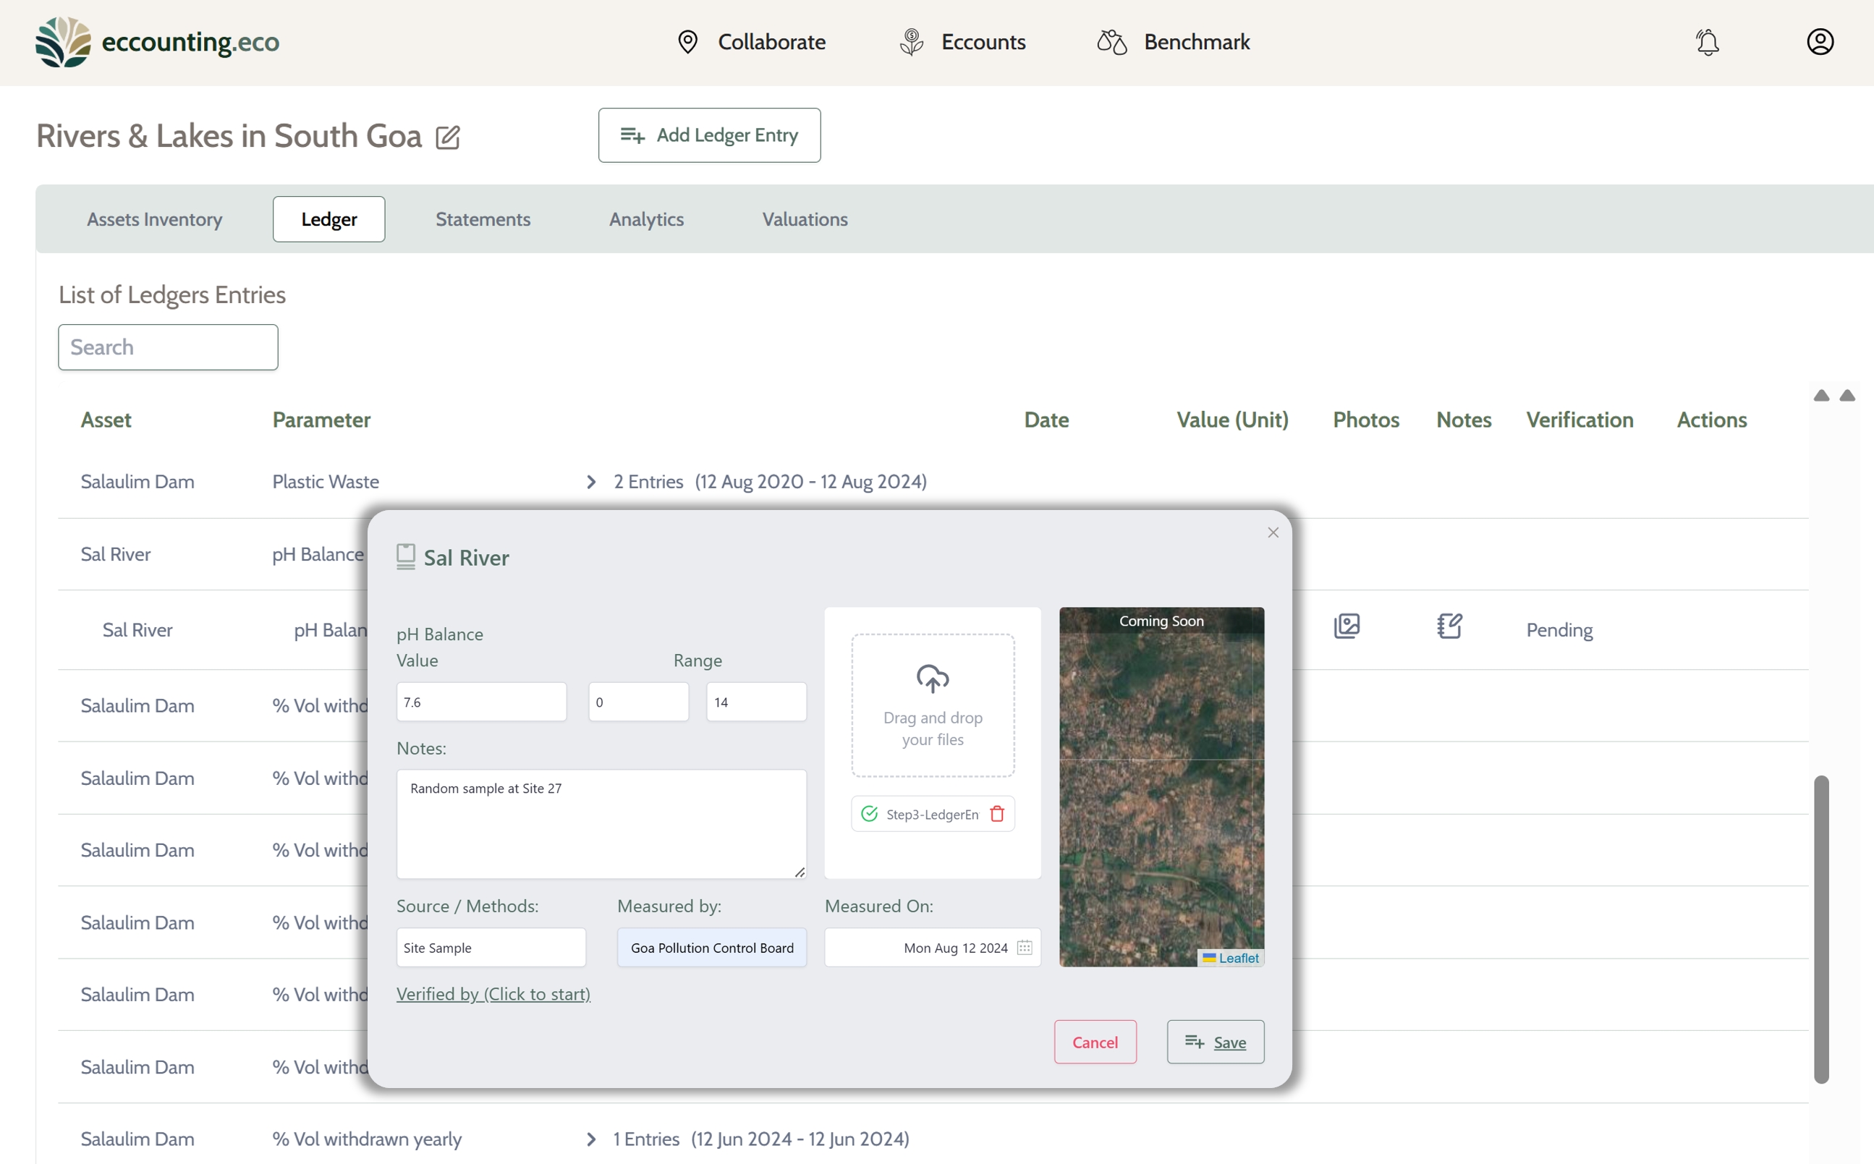The width and height of the screenshot is (1874, 1164).
Task: Open the notifications bell
Action: [x=1707, y=41]
